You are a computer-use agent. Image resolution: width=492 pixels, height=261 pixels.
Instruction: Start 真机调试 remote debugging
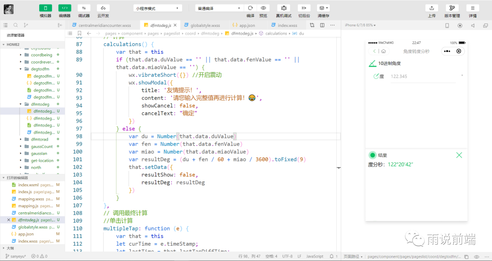pos(284,8)
